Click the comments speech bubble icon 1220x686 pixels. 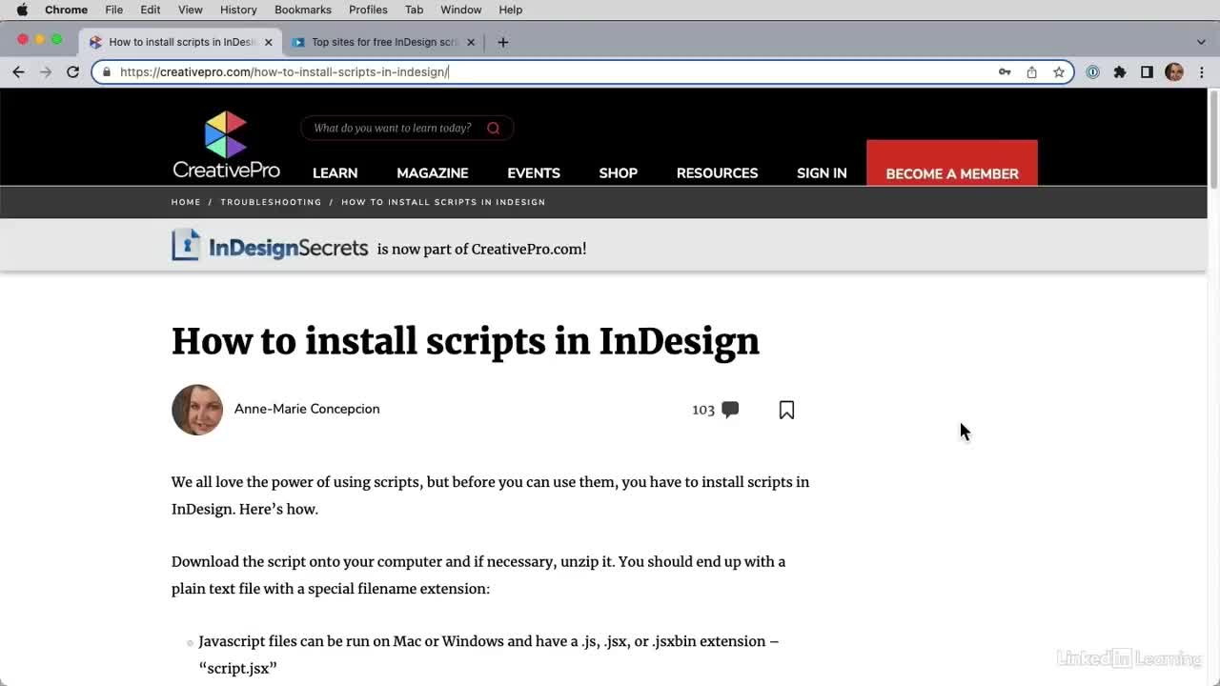pyautogui.click(x=730, y=410)
